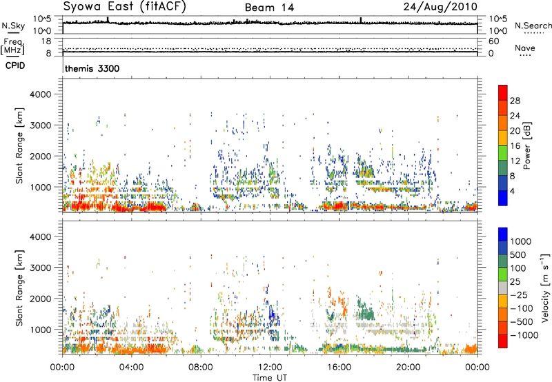Click the Velocity color bar

pos(503,288)
